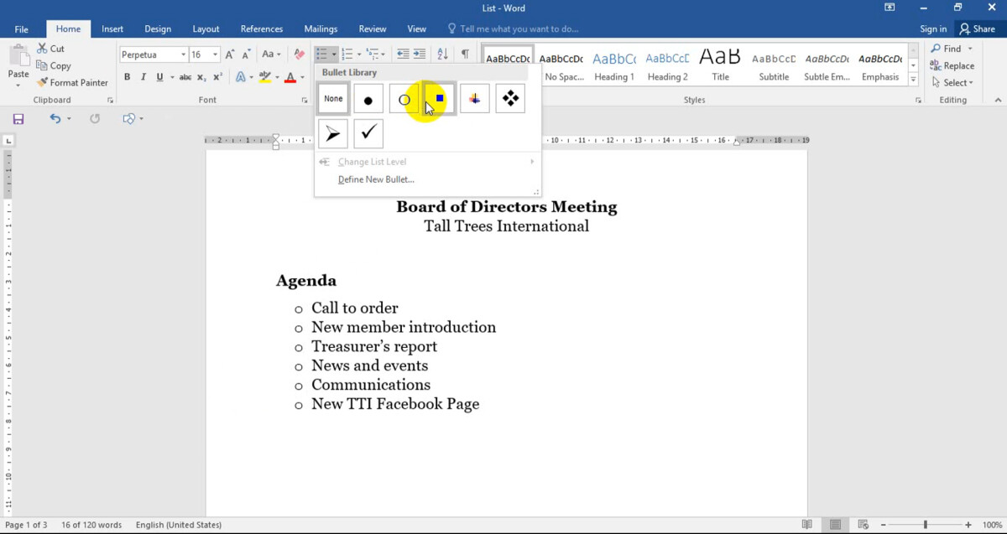Image resolution: width=1007 pixels, height=534 pixels.
Task: Toggle Bold formatting
Action: pyautogui.click(x=128, y=77)
